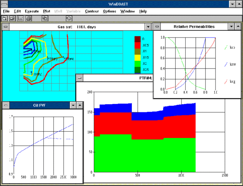Click the New file toolbar icon
This screenshot has height=186, width=243.
pos(5,19)
